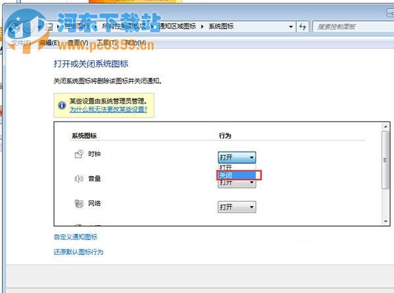
Task: Expand address bar history dropdown arrow
Action: coord(291,27)
